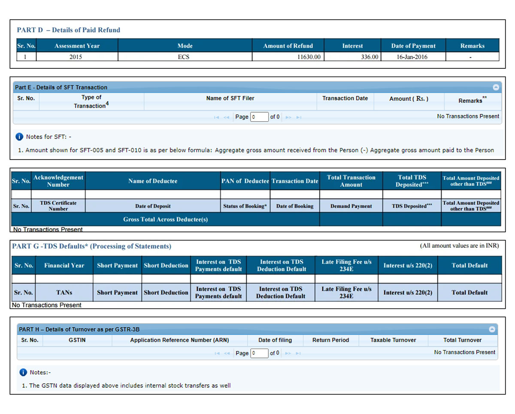Click the info icon beside Notes for SFT

pyautogui.click(x=19, y=137)
